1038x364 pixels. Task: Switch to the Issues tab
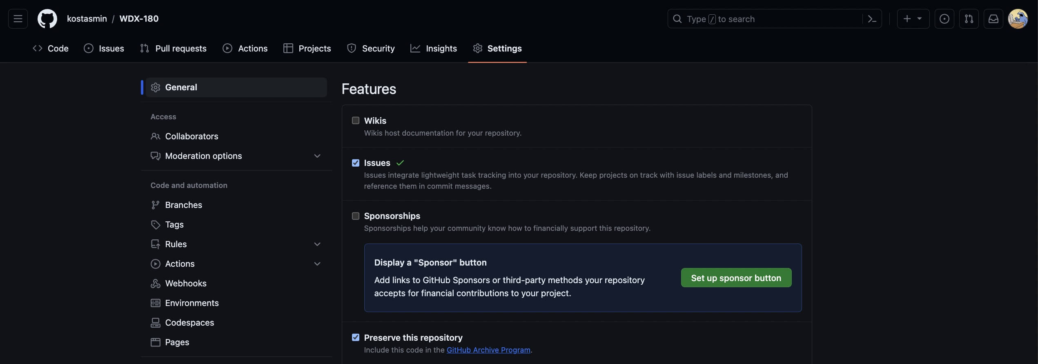(104, 48)
